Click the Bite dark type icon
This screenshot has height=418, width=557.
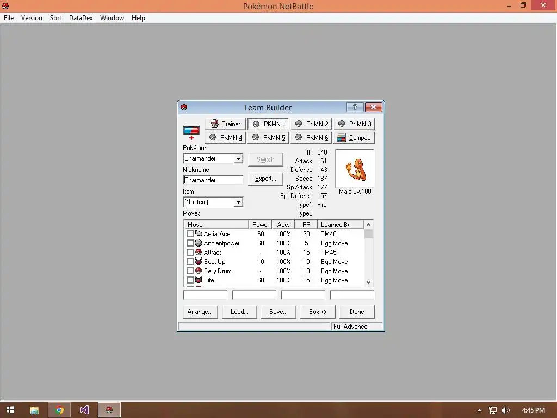(x=199, y=280)
